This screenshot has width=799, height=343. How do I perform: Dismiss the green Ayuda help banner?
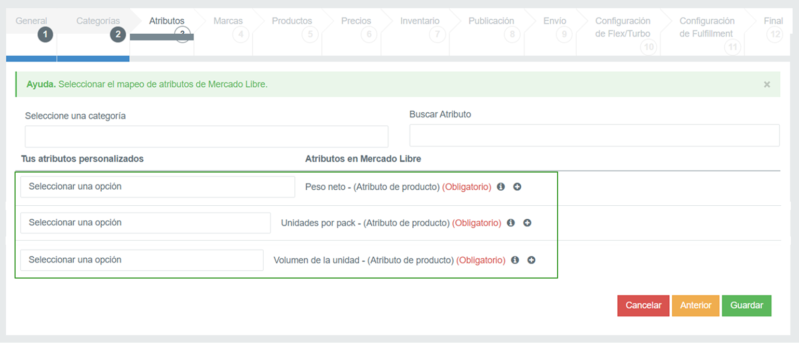[767, 84]
